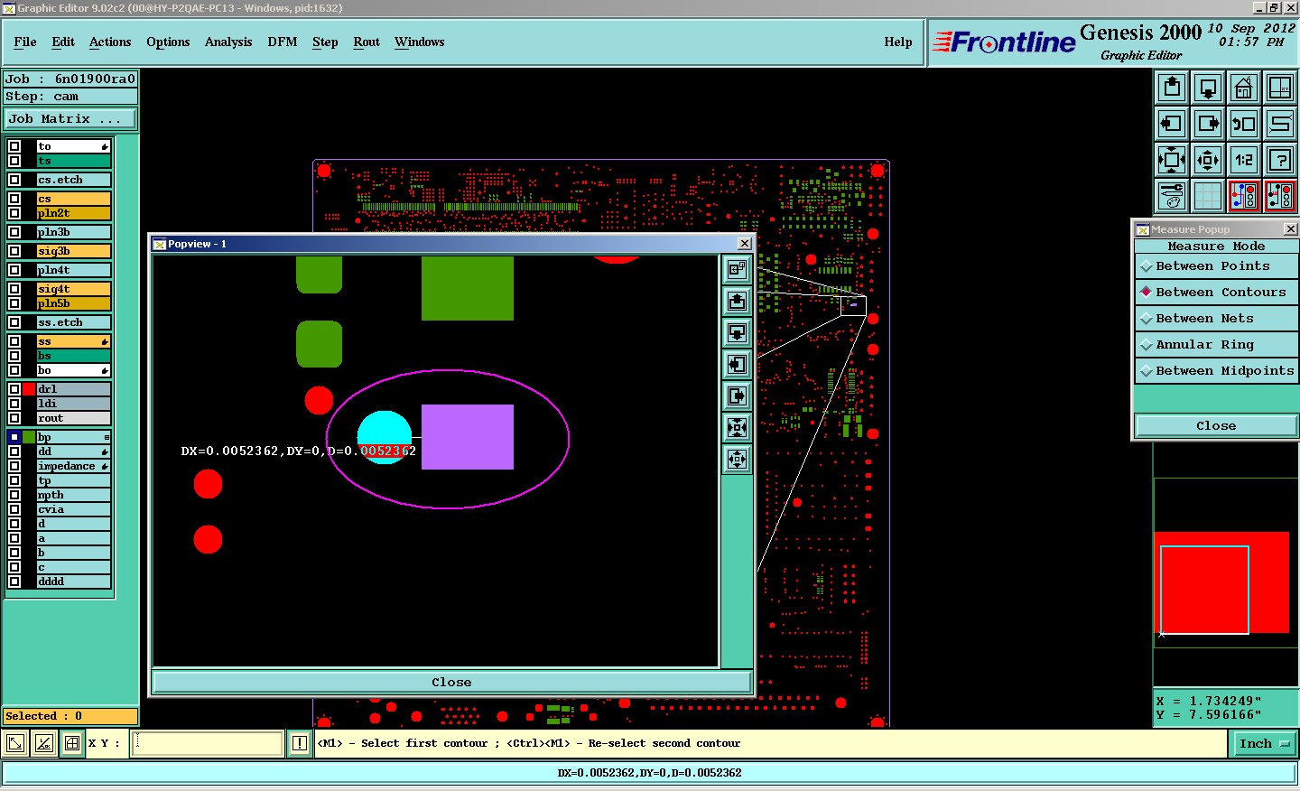Image resolution: width=1300 pixels, height=791 pixels.
Task: Click the exclamation mark icon in bottom bar
Action: (300, 743)
